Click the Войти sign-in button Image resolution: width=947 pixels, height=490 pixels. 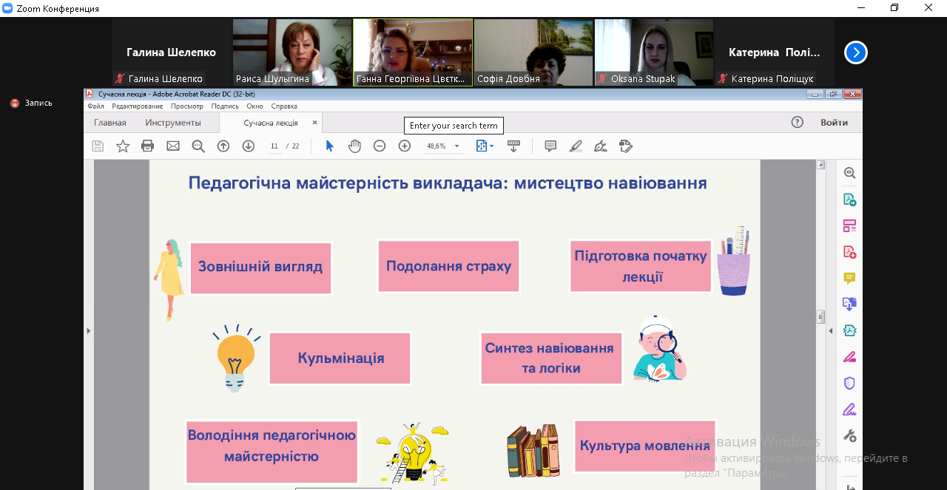point(834,123)
